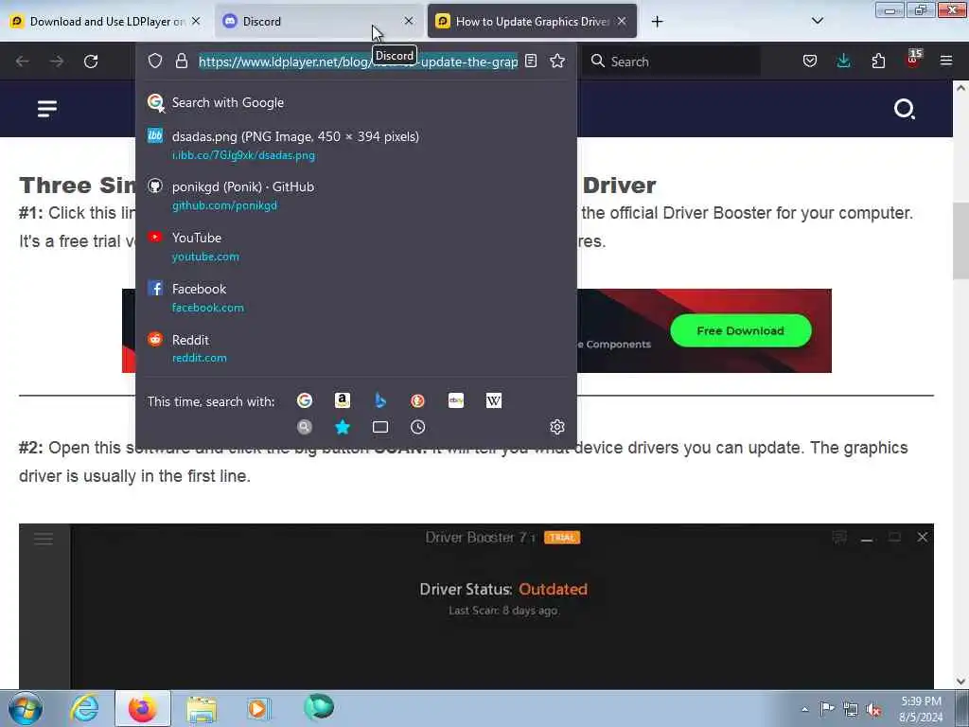Bookmark this page with the star icon
This screenshot has width=969, height=727.
(x=557, y=61)
